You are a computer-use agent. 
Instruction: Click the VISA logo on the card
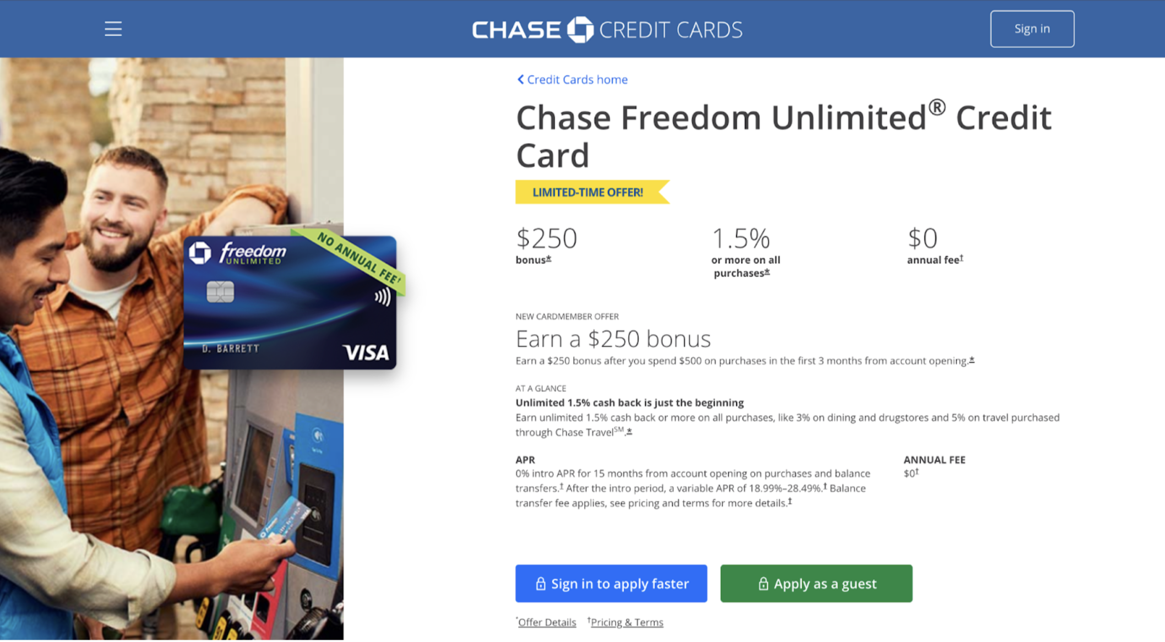pyautogui.click(x=366, y=352)
